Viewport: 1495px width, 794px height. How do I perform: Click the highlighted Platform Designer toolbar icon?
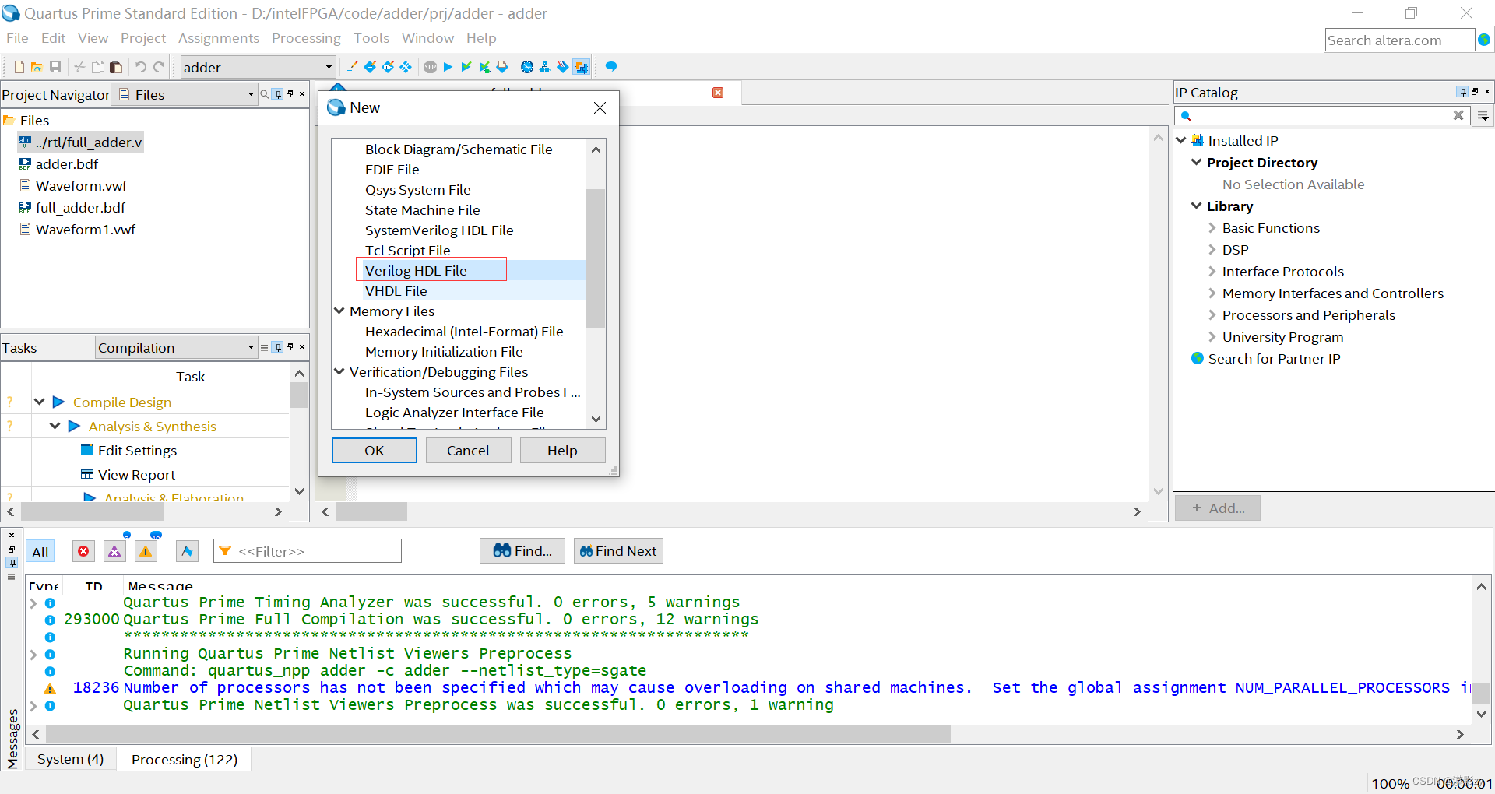(581, 67)
